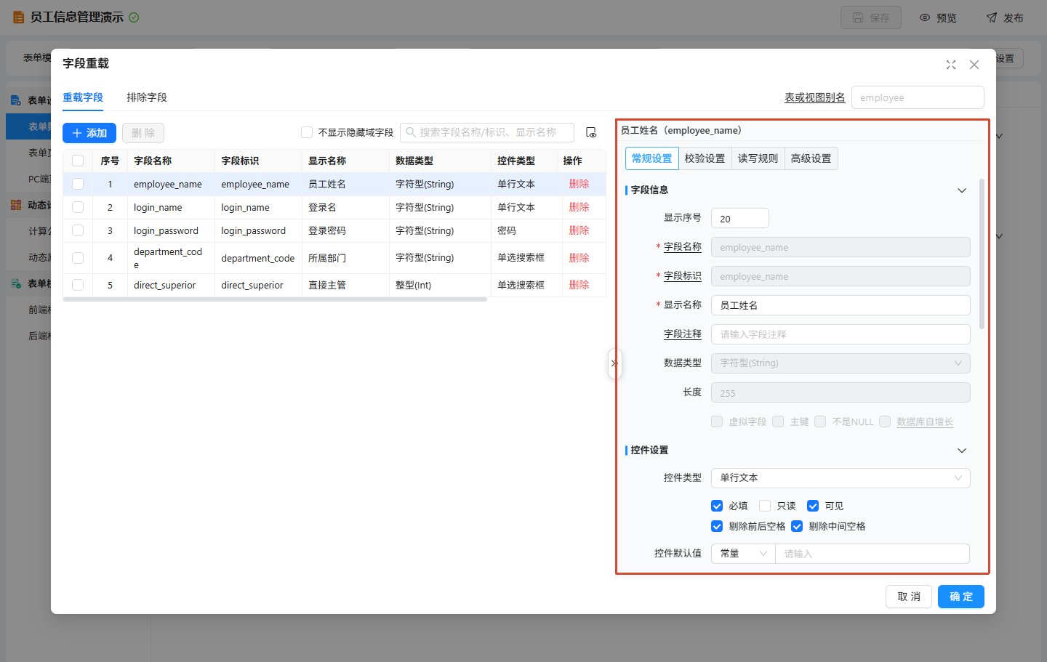
Task: Uncheck the 可见 checkbox
Action: tap(813, 506)
